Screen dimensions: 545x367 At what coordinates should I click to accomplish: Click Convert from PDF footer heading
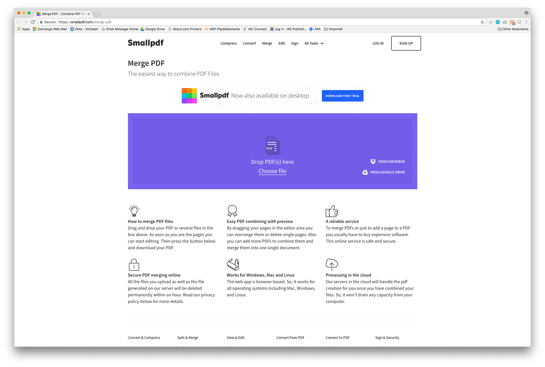pos(290,338)
